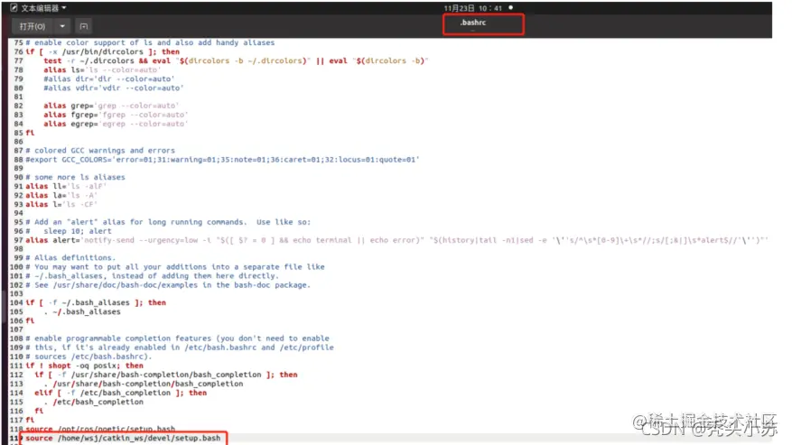This screenshot has height=445, width=792.
Task: Click the line '# enable color support of ls'
Action: click(x=150, y=43)
